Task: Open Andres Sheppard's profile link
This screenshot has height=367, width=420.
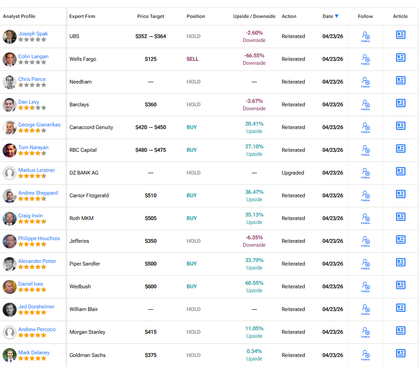Action: [x=38, y=193]
